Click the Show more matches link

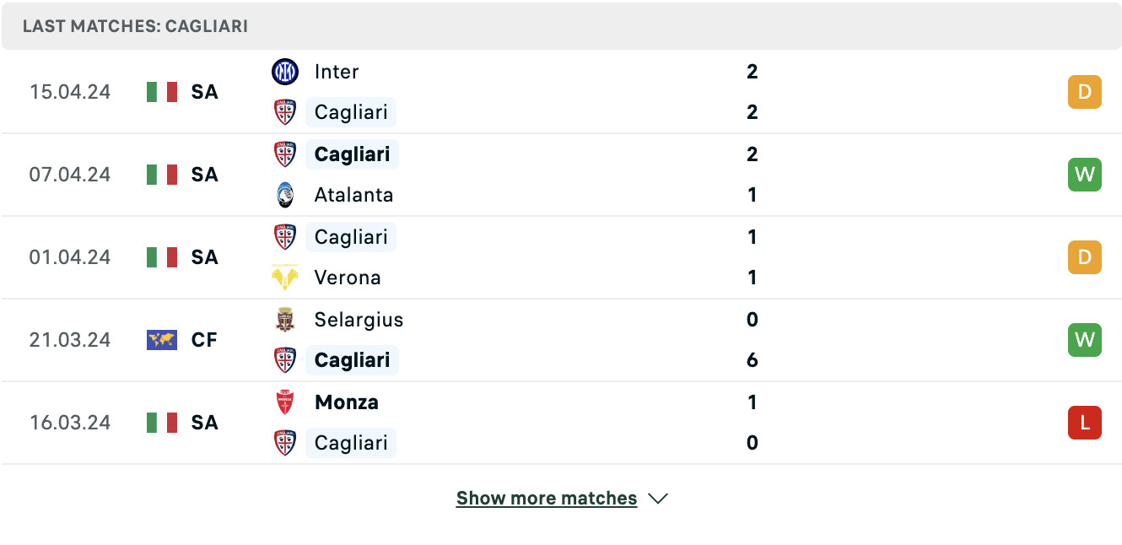[547, 499]
